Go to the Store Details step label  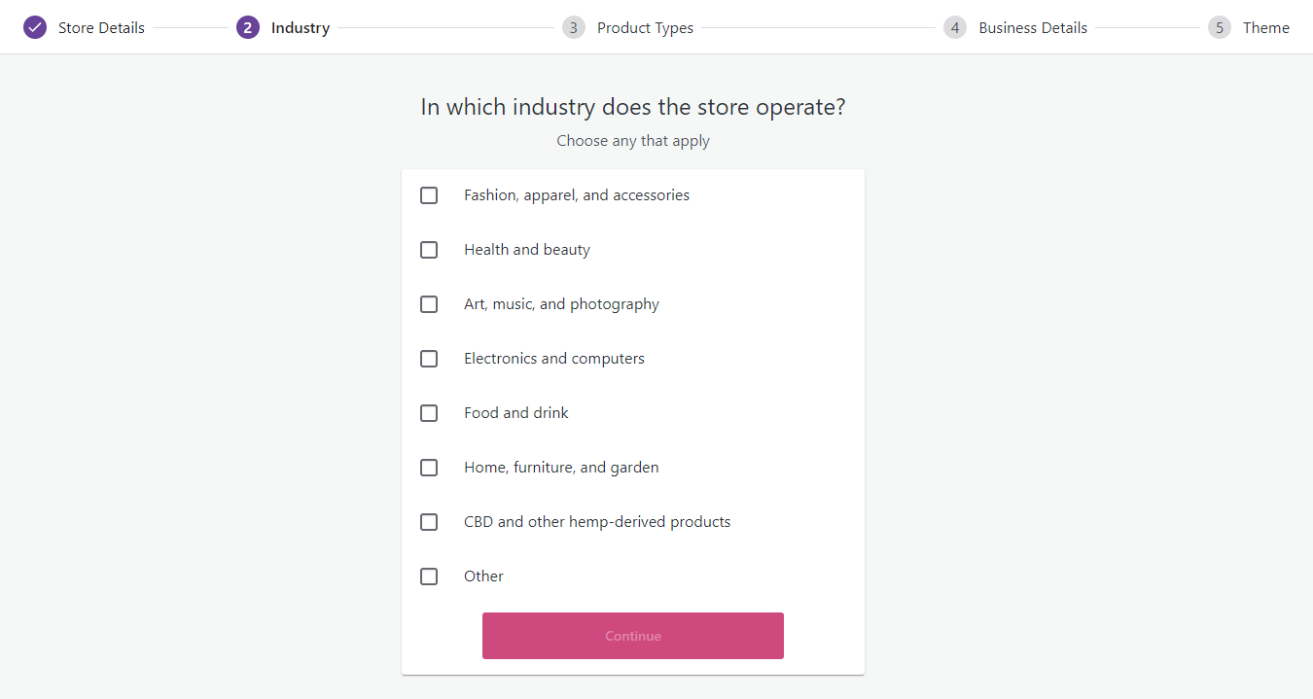point(101,27)
